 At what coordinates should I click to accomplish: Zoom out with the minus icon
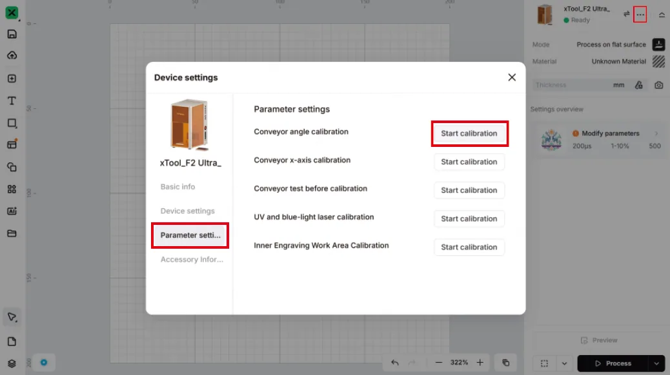click(438, 363)
